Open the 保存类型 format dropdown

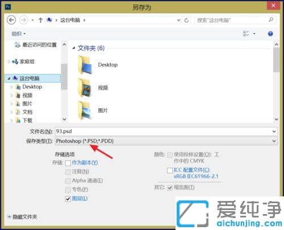pos(166,141)
